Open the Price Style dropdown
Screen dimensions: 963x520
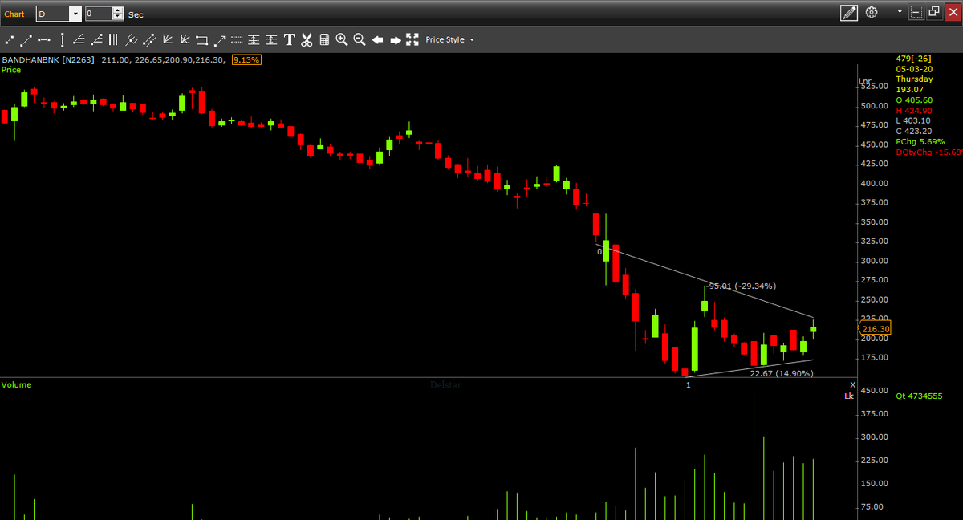pyautogui.click(x=449, y=39)
